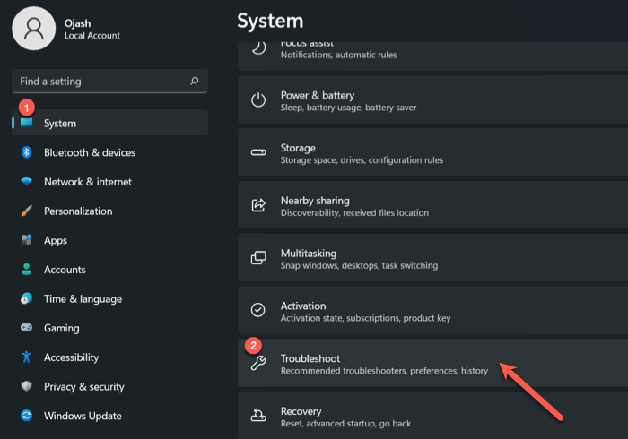Open Privacy & security settings
The image size is (628, 439).
(110, 386)
